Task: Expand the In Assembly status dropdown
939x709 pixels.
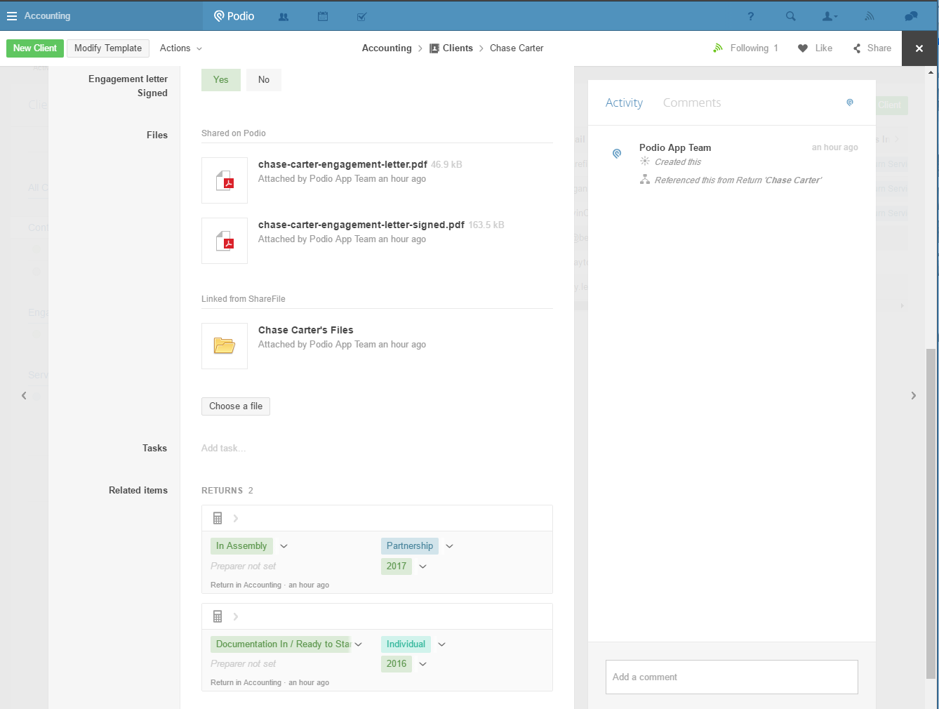Action: pyautogui.click(x=284, y=546)
